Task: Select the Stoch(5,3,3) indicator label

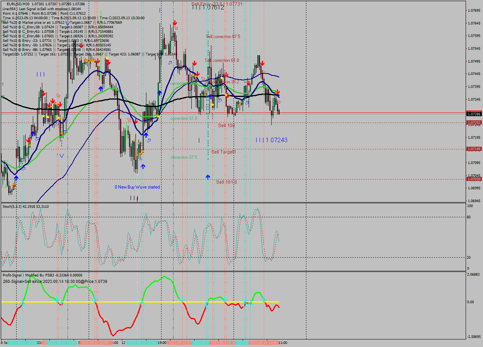Action: (x=26, y=206)
